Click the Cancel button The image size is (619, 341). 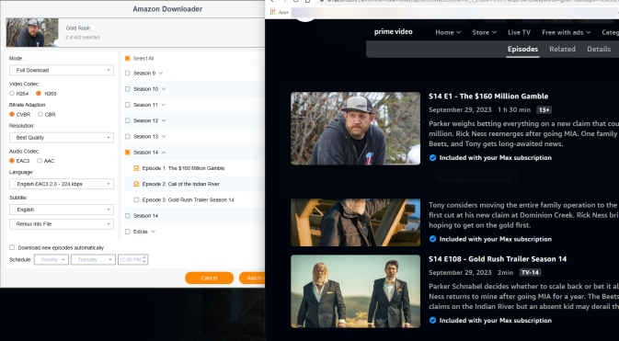[x=209, y=278]
